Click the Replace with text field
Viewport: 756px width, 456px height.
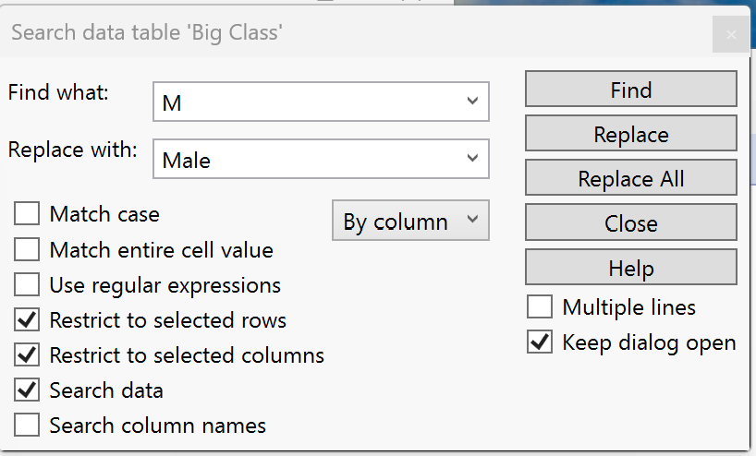[305, 160]
